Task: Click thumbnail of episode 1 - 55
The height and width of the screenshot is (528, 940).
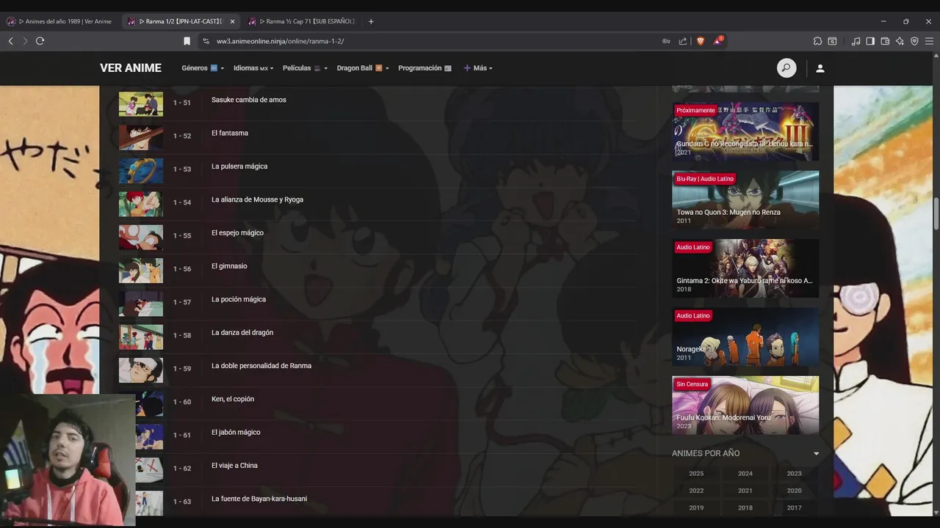Action: [x=141, y=237]
